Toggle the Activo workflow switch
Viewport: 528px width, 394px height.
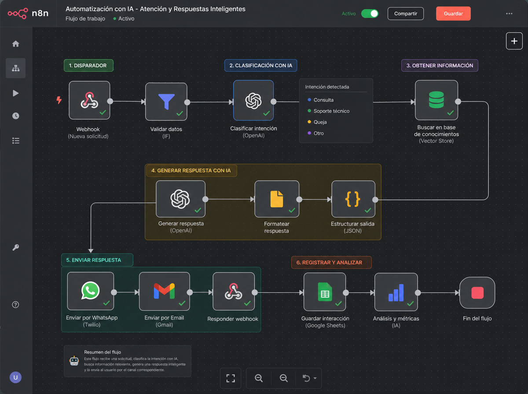pyautogui.click(x=370, y=14)
